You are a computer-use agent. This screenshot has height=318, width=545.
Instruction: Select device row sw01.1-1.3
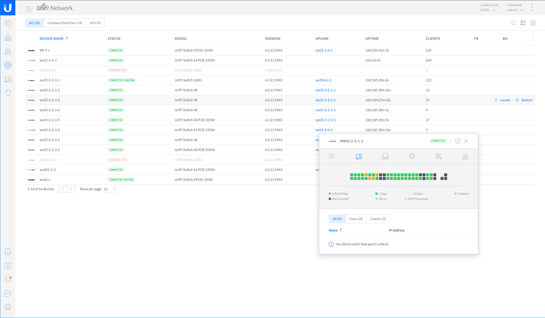[x=280, y=70]
